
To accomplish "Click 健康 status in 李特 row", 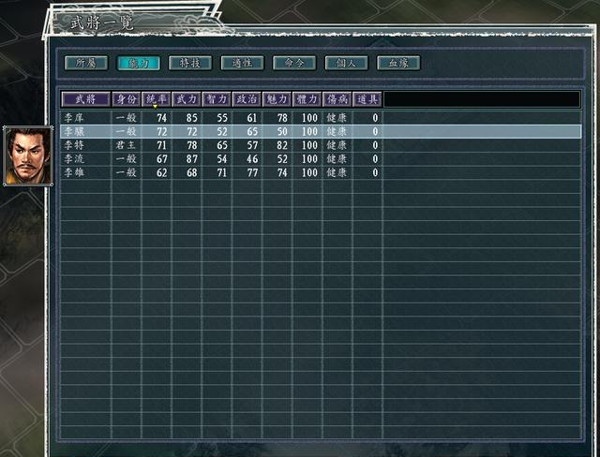I will [x=337, y=145].
